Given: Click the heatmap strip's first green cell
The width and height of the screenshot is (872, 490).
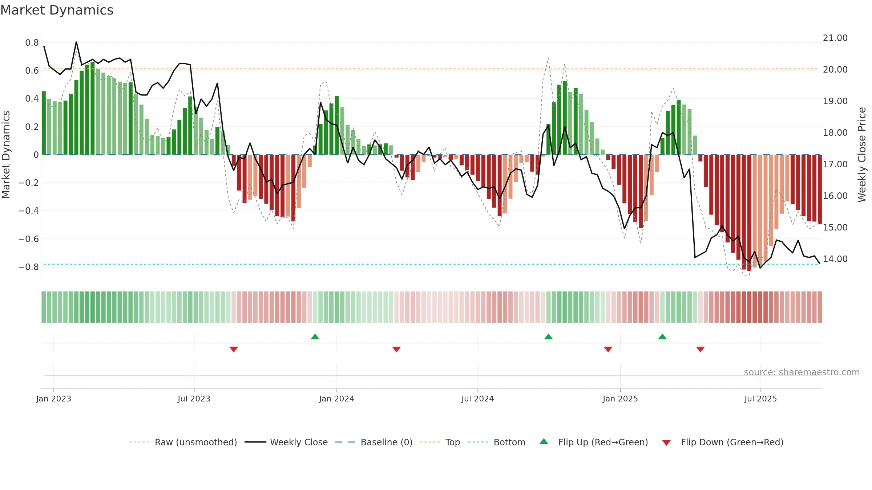Looking at the screenshot, I should (44, 307).
